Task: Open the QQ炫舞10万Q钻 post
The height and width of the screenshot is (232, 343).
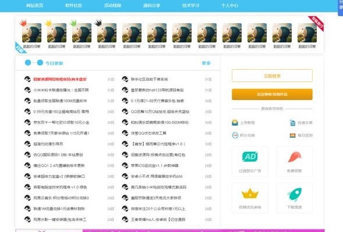Action: click(x=160, y=112)
